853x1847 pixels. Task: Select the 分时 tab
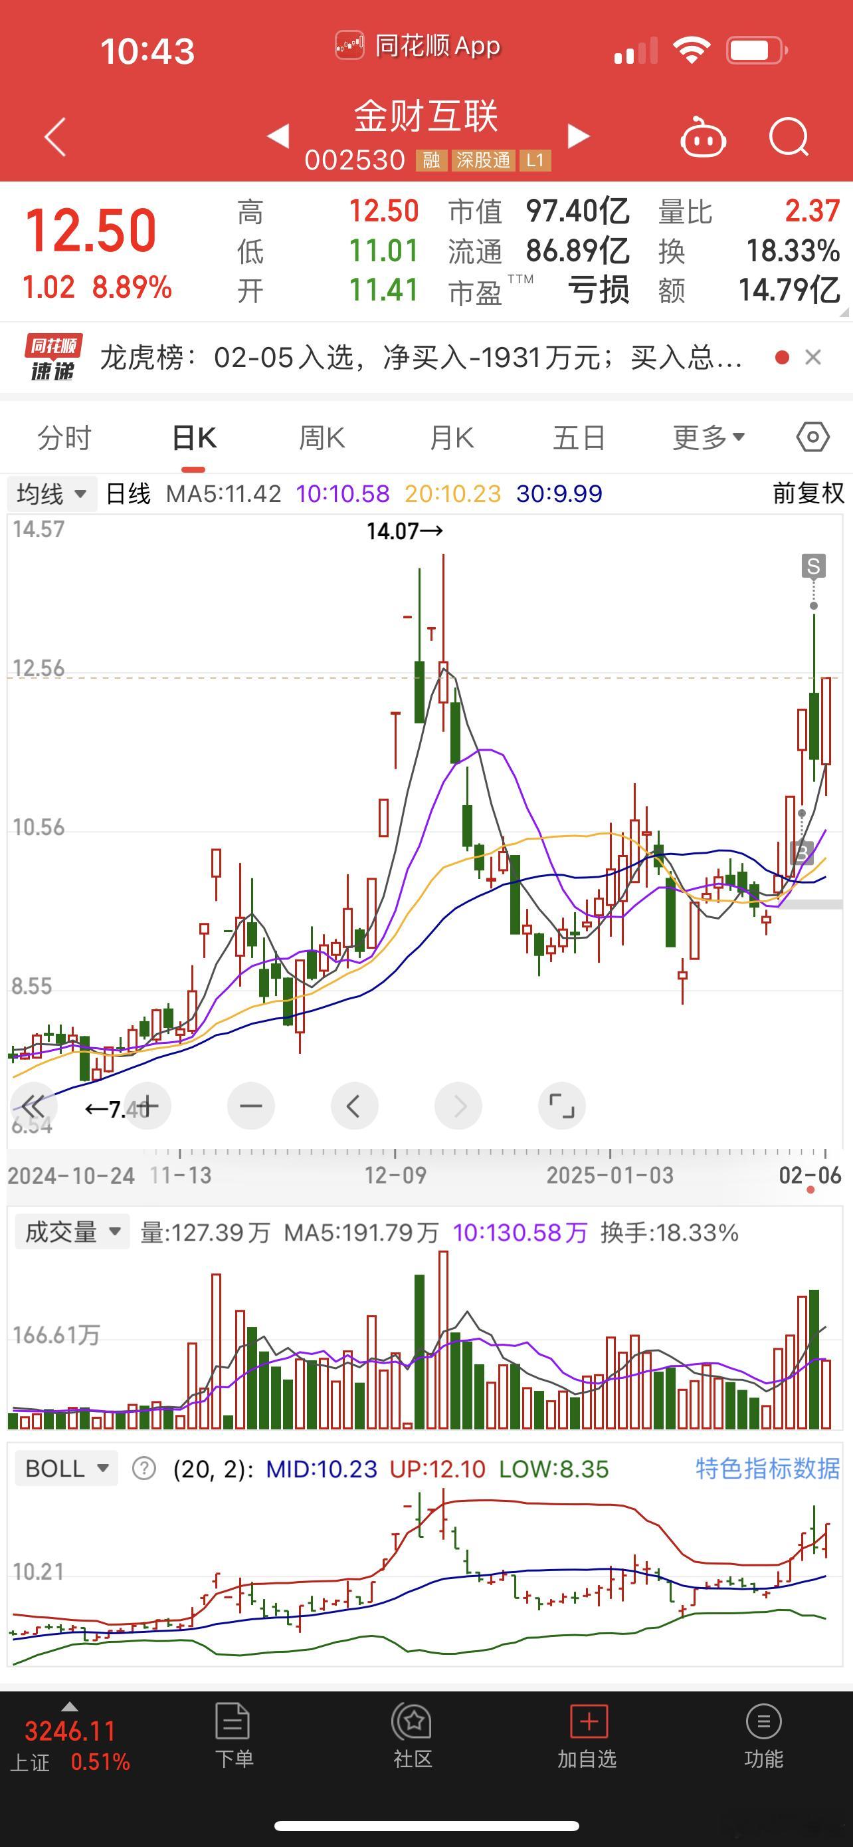[64, 437]
